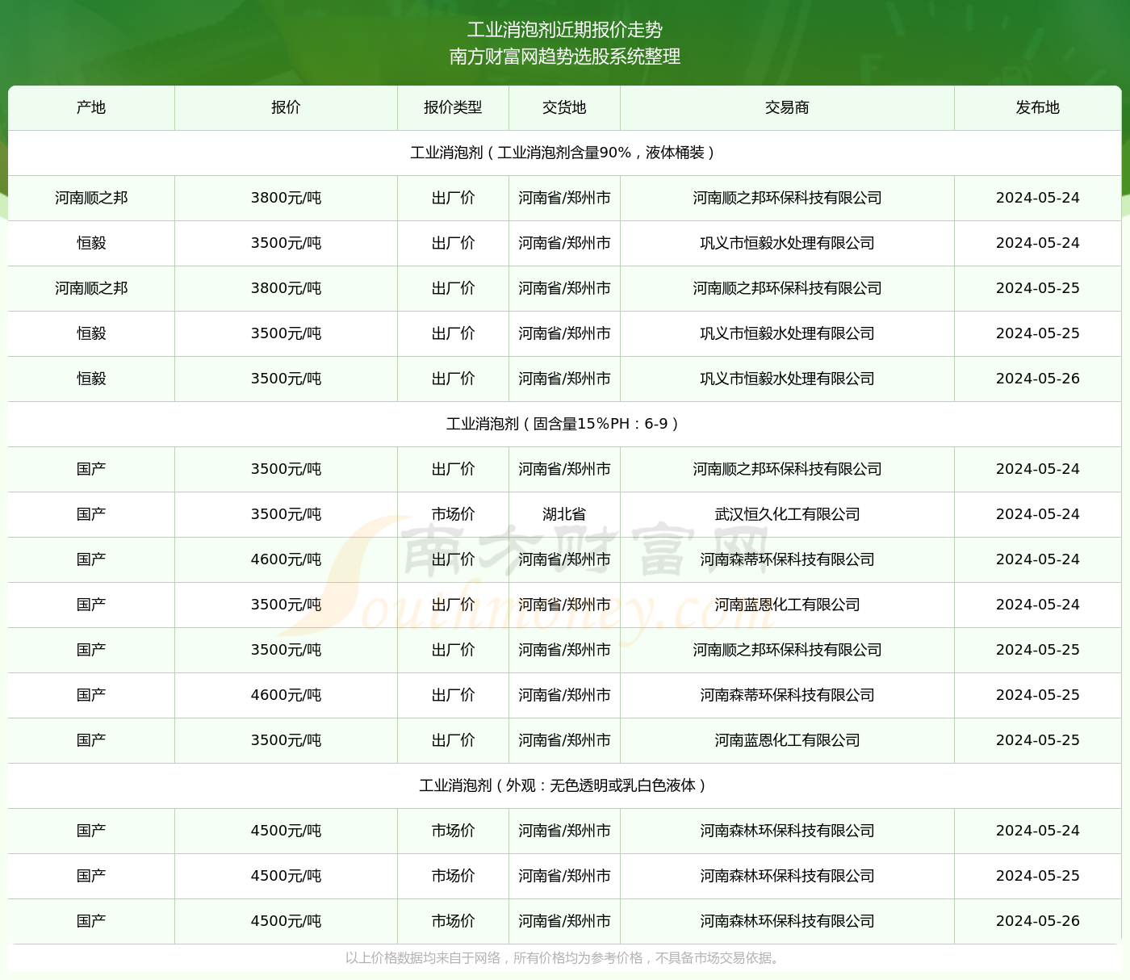Click 河南蓝恩化工有限公司 dated 2024-05-25

(787, 740)
